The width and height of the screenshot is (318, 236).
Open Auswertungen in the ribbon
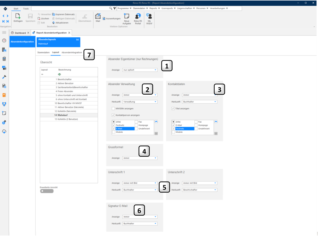click(x=112, y=18)
